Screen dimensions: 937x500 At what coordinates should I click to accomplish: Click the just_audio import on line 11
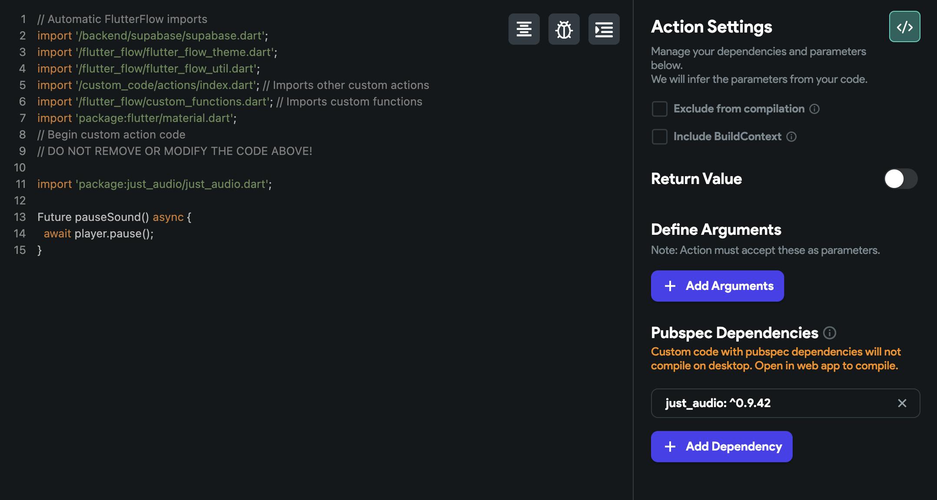154,184
